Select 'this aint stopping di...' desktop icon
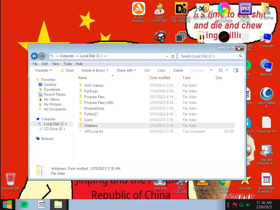 [266, 155]
